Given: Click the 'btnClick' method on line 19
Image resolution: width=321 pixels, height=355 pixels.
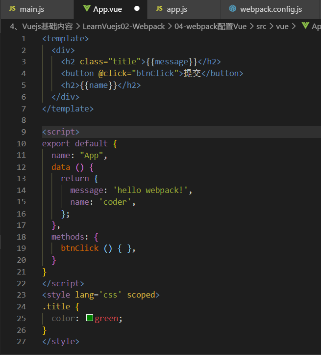Looking at the screenshot, I should (x=80, y=248).
